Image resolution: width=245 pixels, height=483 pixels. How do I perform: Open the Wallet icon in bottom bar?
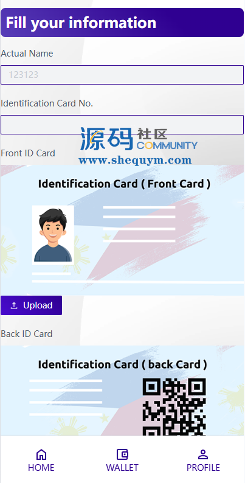click(x=122, y=454)
